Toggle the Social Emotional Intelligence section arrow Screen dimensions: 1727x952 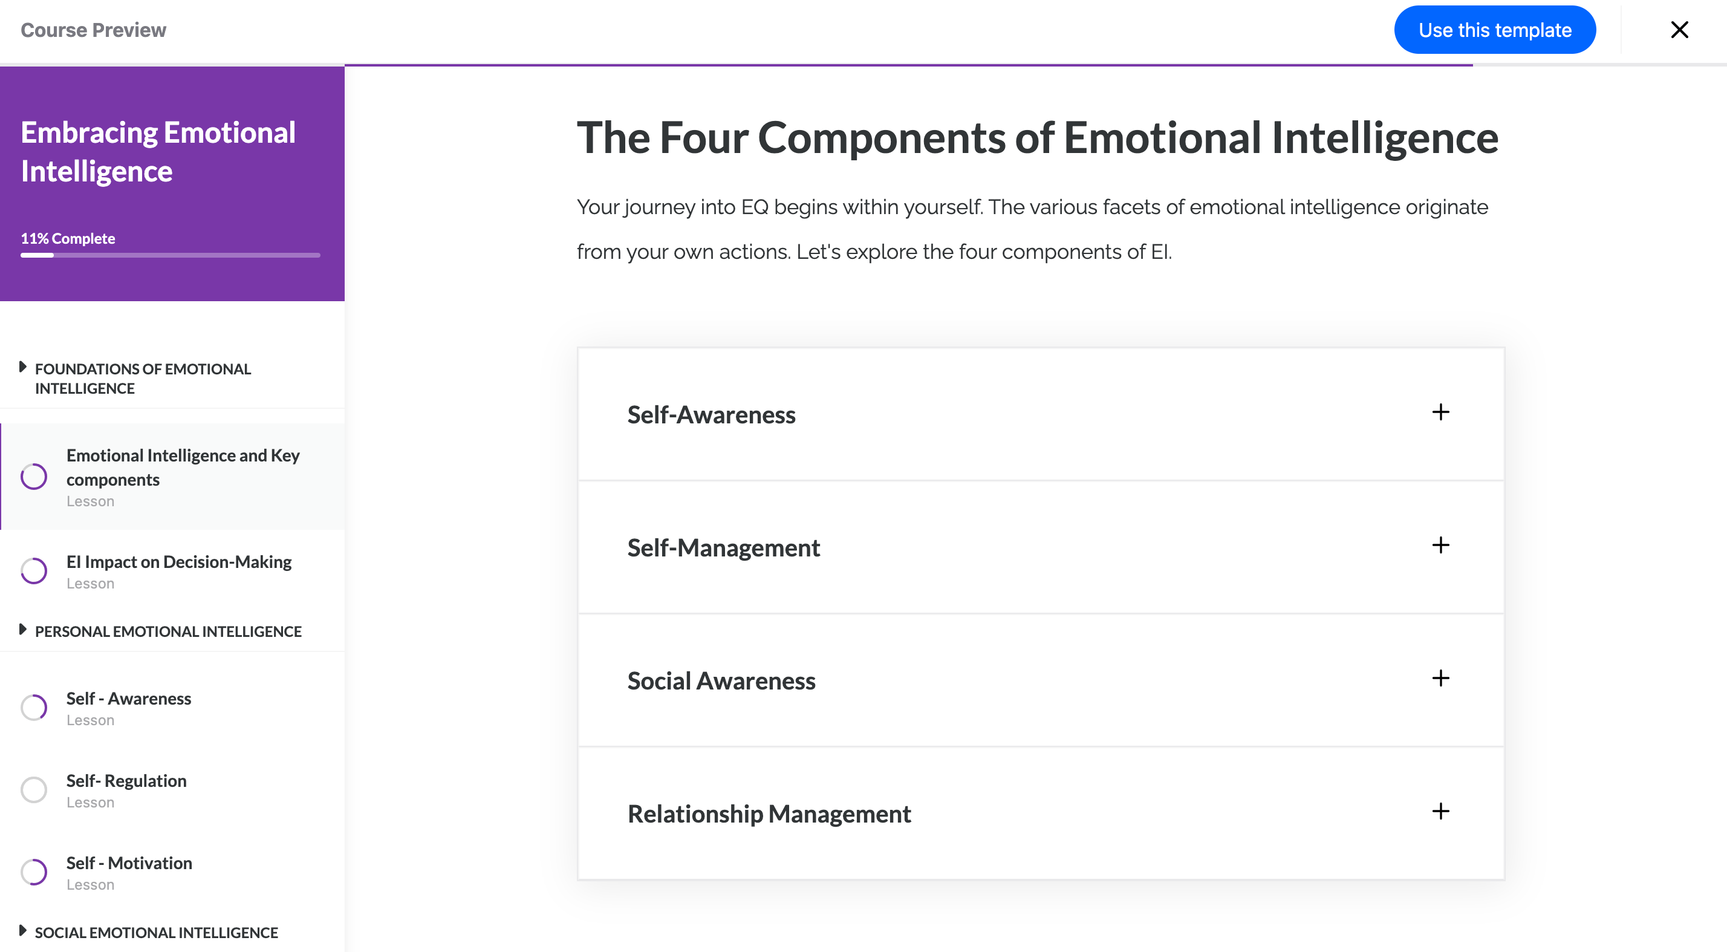coord(23,931)
